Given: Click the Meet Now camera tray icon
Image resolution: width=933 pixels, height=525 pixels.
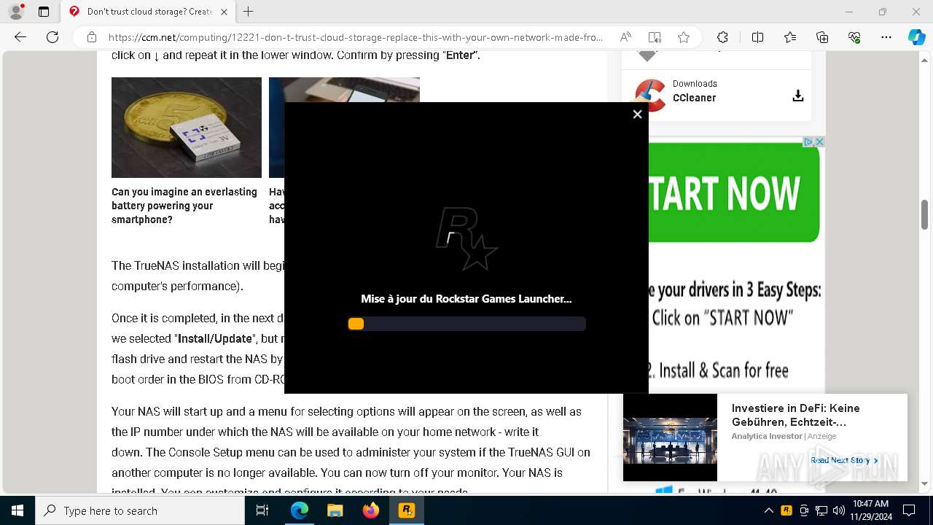Looking at the screenshot, I should click(804, 510).
